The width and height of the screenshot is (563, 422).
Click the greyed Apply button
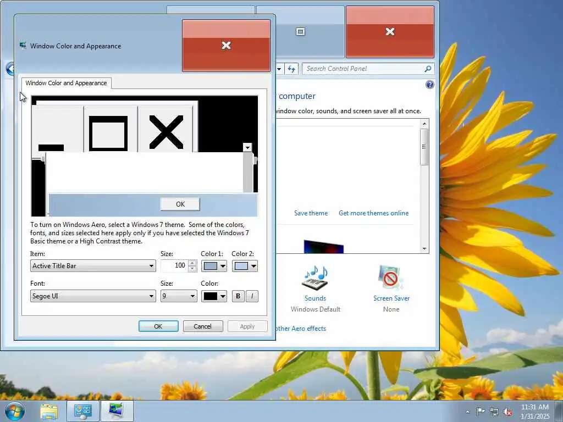click(247, 326)
